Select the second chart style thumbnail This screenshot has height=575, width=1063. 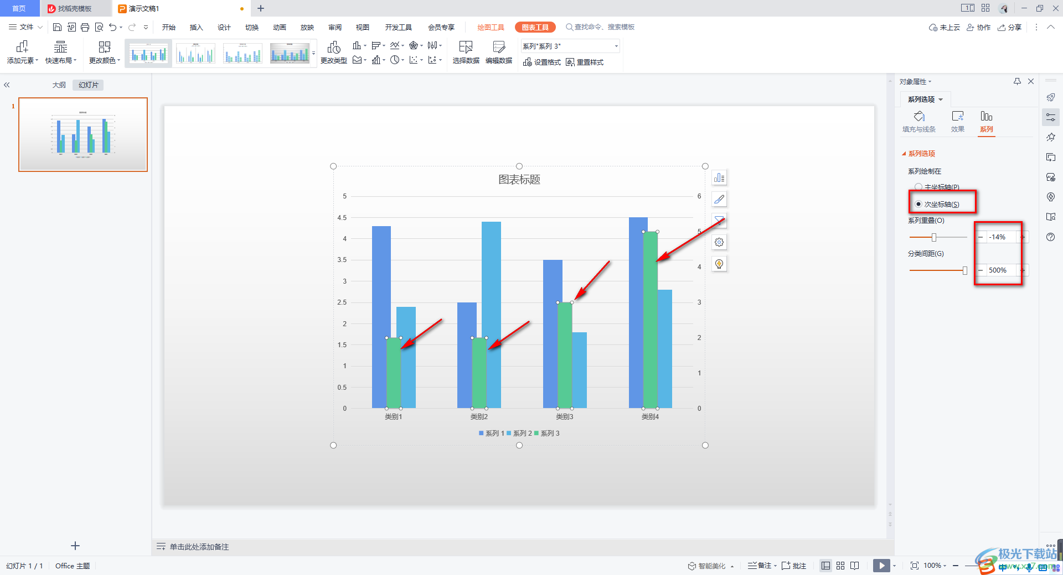click(x=195, y=54)
